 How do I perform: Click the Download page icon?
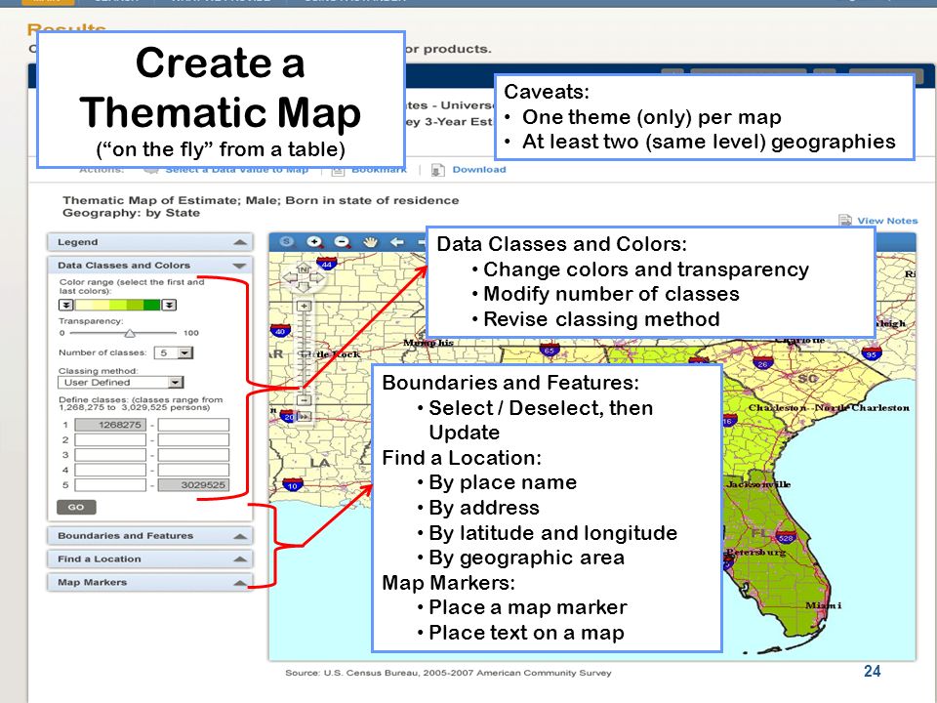pos(437,170)
